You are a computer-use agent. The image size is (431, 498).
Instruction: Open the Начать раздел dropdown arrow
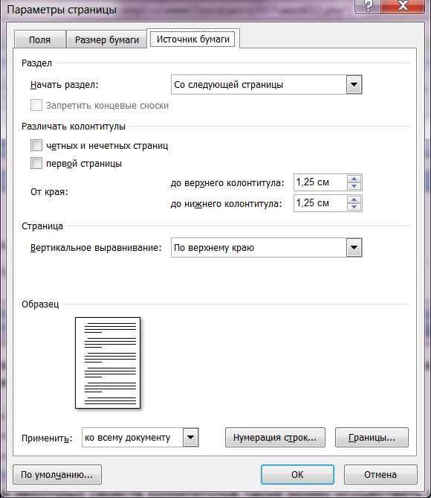(354, 84)
